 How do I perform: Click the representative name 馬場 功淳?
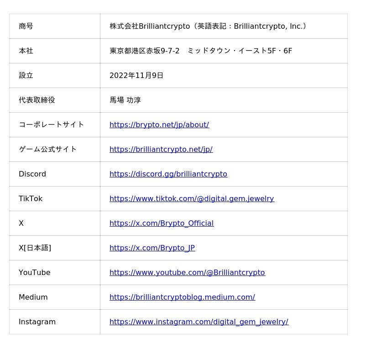pos(125,100)
